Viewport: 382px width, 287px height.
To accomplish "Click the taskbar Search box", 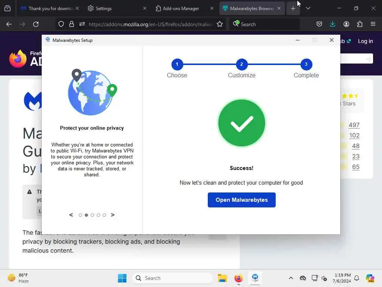I will pos(172,278).
